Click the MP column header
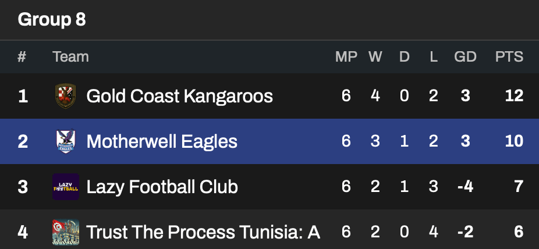 point(346,57)
